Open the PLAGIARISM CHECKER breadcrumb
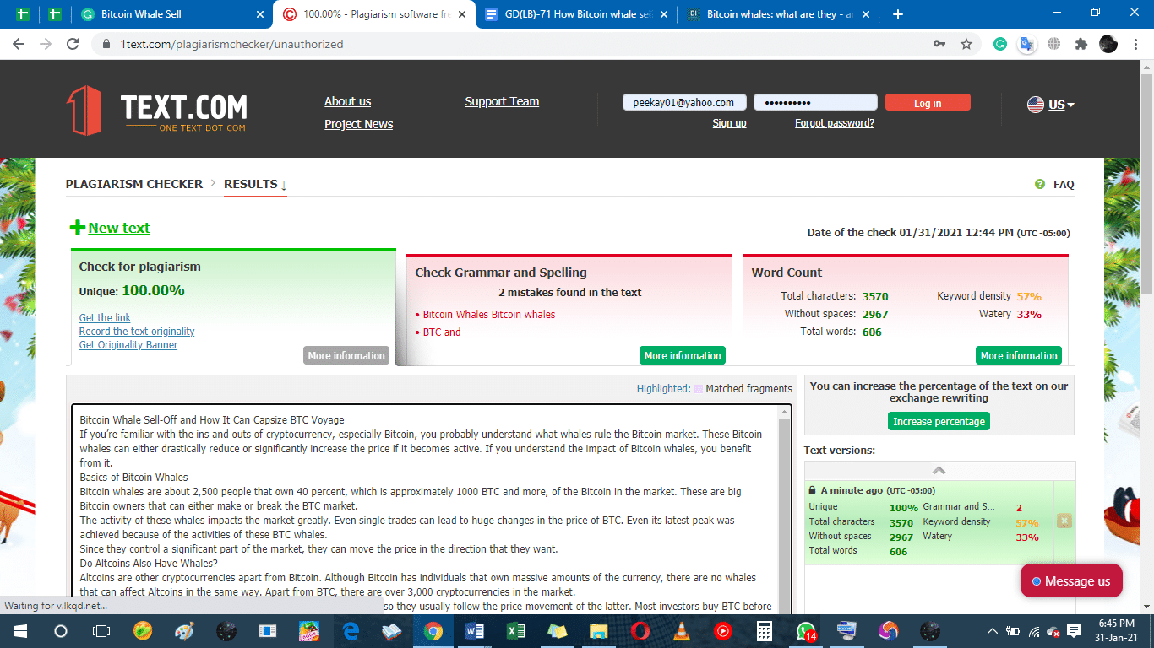This screenshot has height=648, width=1154. (134, 184)
